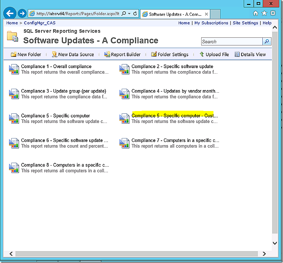
Task: Refresh the page with the reload icon
Action: (135, 14)
